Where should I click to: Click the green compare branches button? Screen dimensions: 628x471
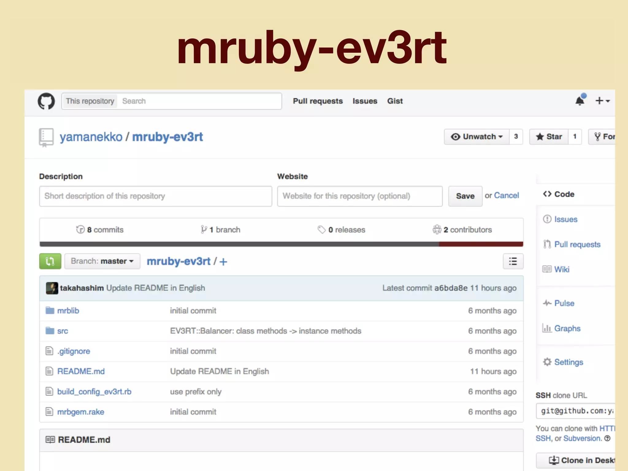pyautogui.click(x=50, y=261)
